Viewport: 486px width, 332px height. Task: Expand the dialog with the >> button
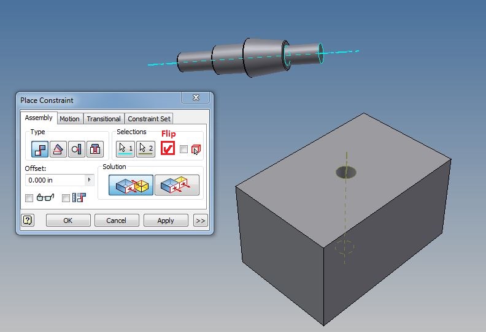[x=201, y=221]
